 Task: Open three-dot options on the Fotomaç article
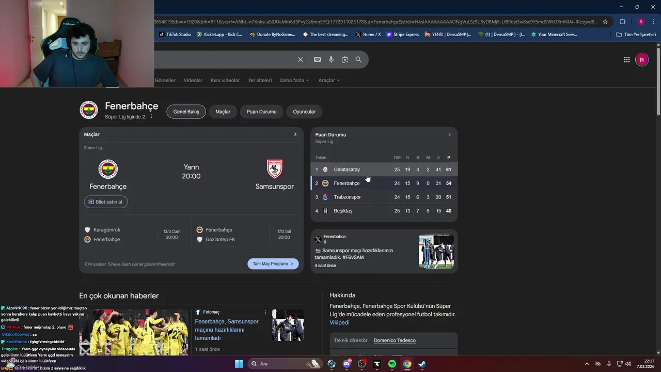tap(265, 313)
